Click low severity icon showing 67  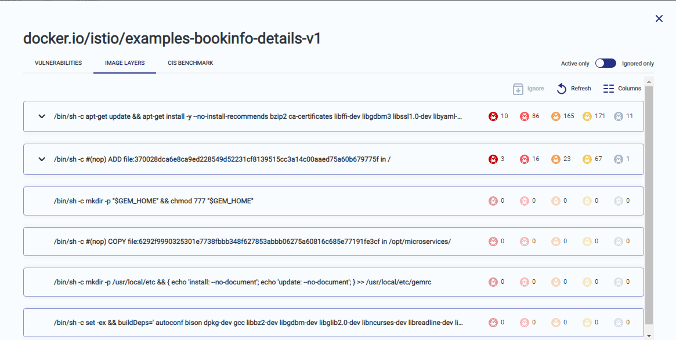[x=587, y=159]
